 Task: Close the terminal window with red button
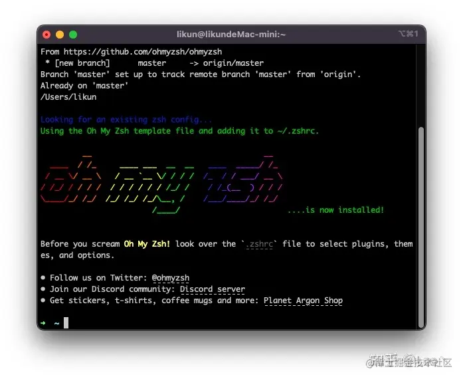click(46, 35)
